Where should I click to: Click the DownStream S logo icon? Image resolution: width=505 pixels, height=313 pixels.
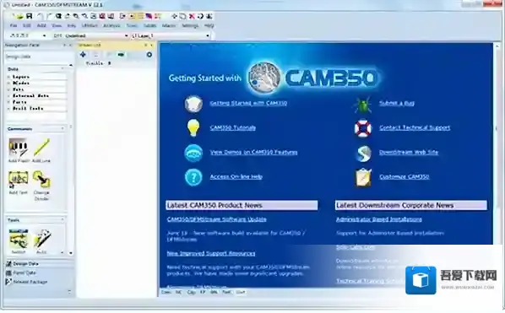click(364, 153)
